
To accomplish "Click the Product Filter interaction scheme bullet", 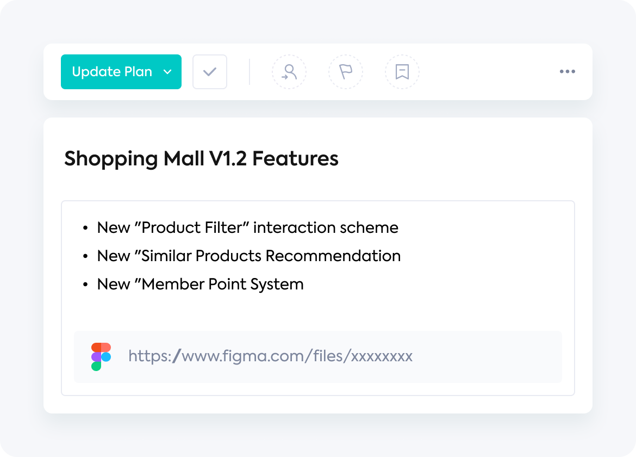I will click(247, 227).
